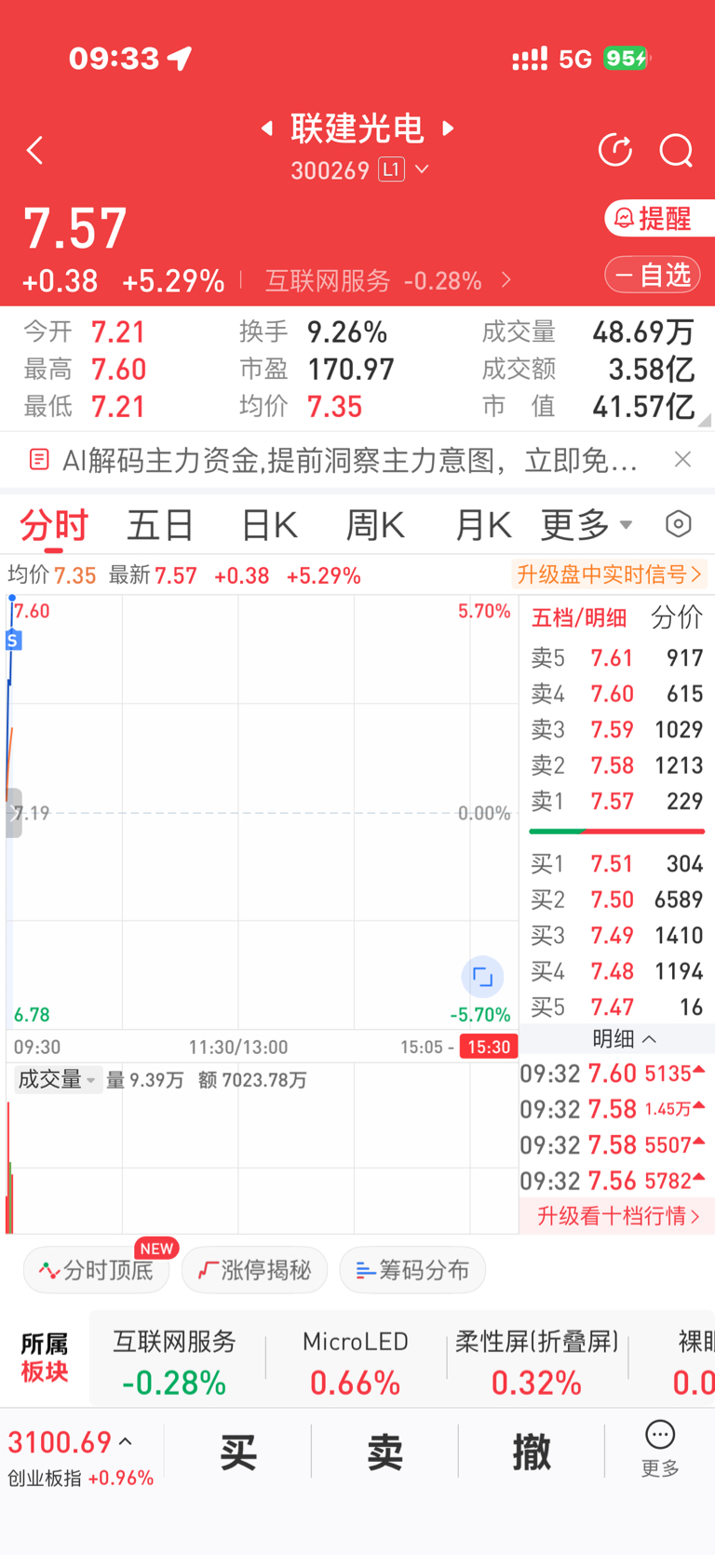Image resolution: width=715 pixels, height=1555 pixels.
Task: Open 筹码分布 feature button
Action: pyautogui.click(x=412, y=1270)
